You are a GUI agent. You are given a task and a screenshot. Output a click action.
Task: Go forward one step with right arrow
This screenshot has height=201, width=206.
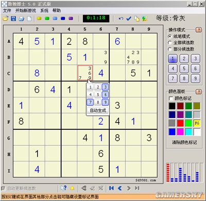[x=129, y=188]
